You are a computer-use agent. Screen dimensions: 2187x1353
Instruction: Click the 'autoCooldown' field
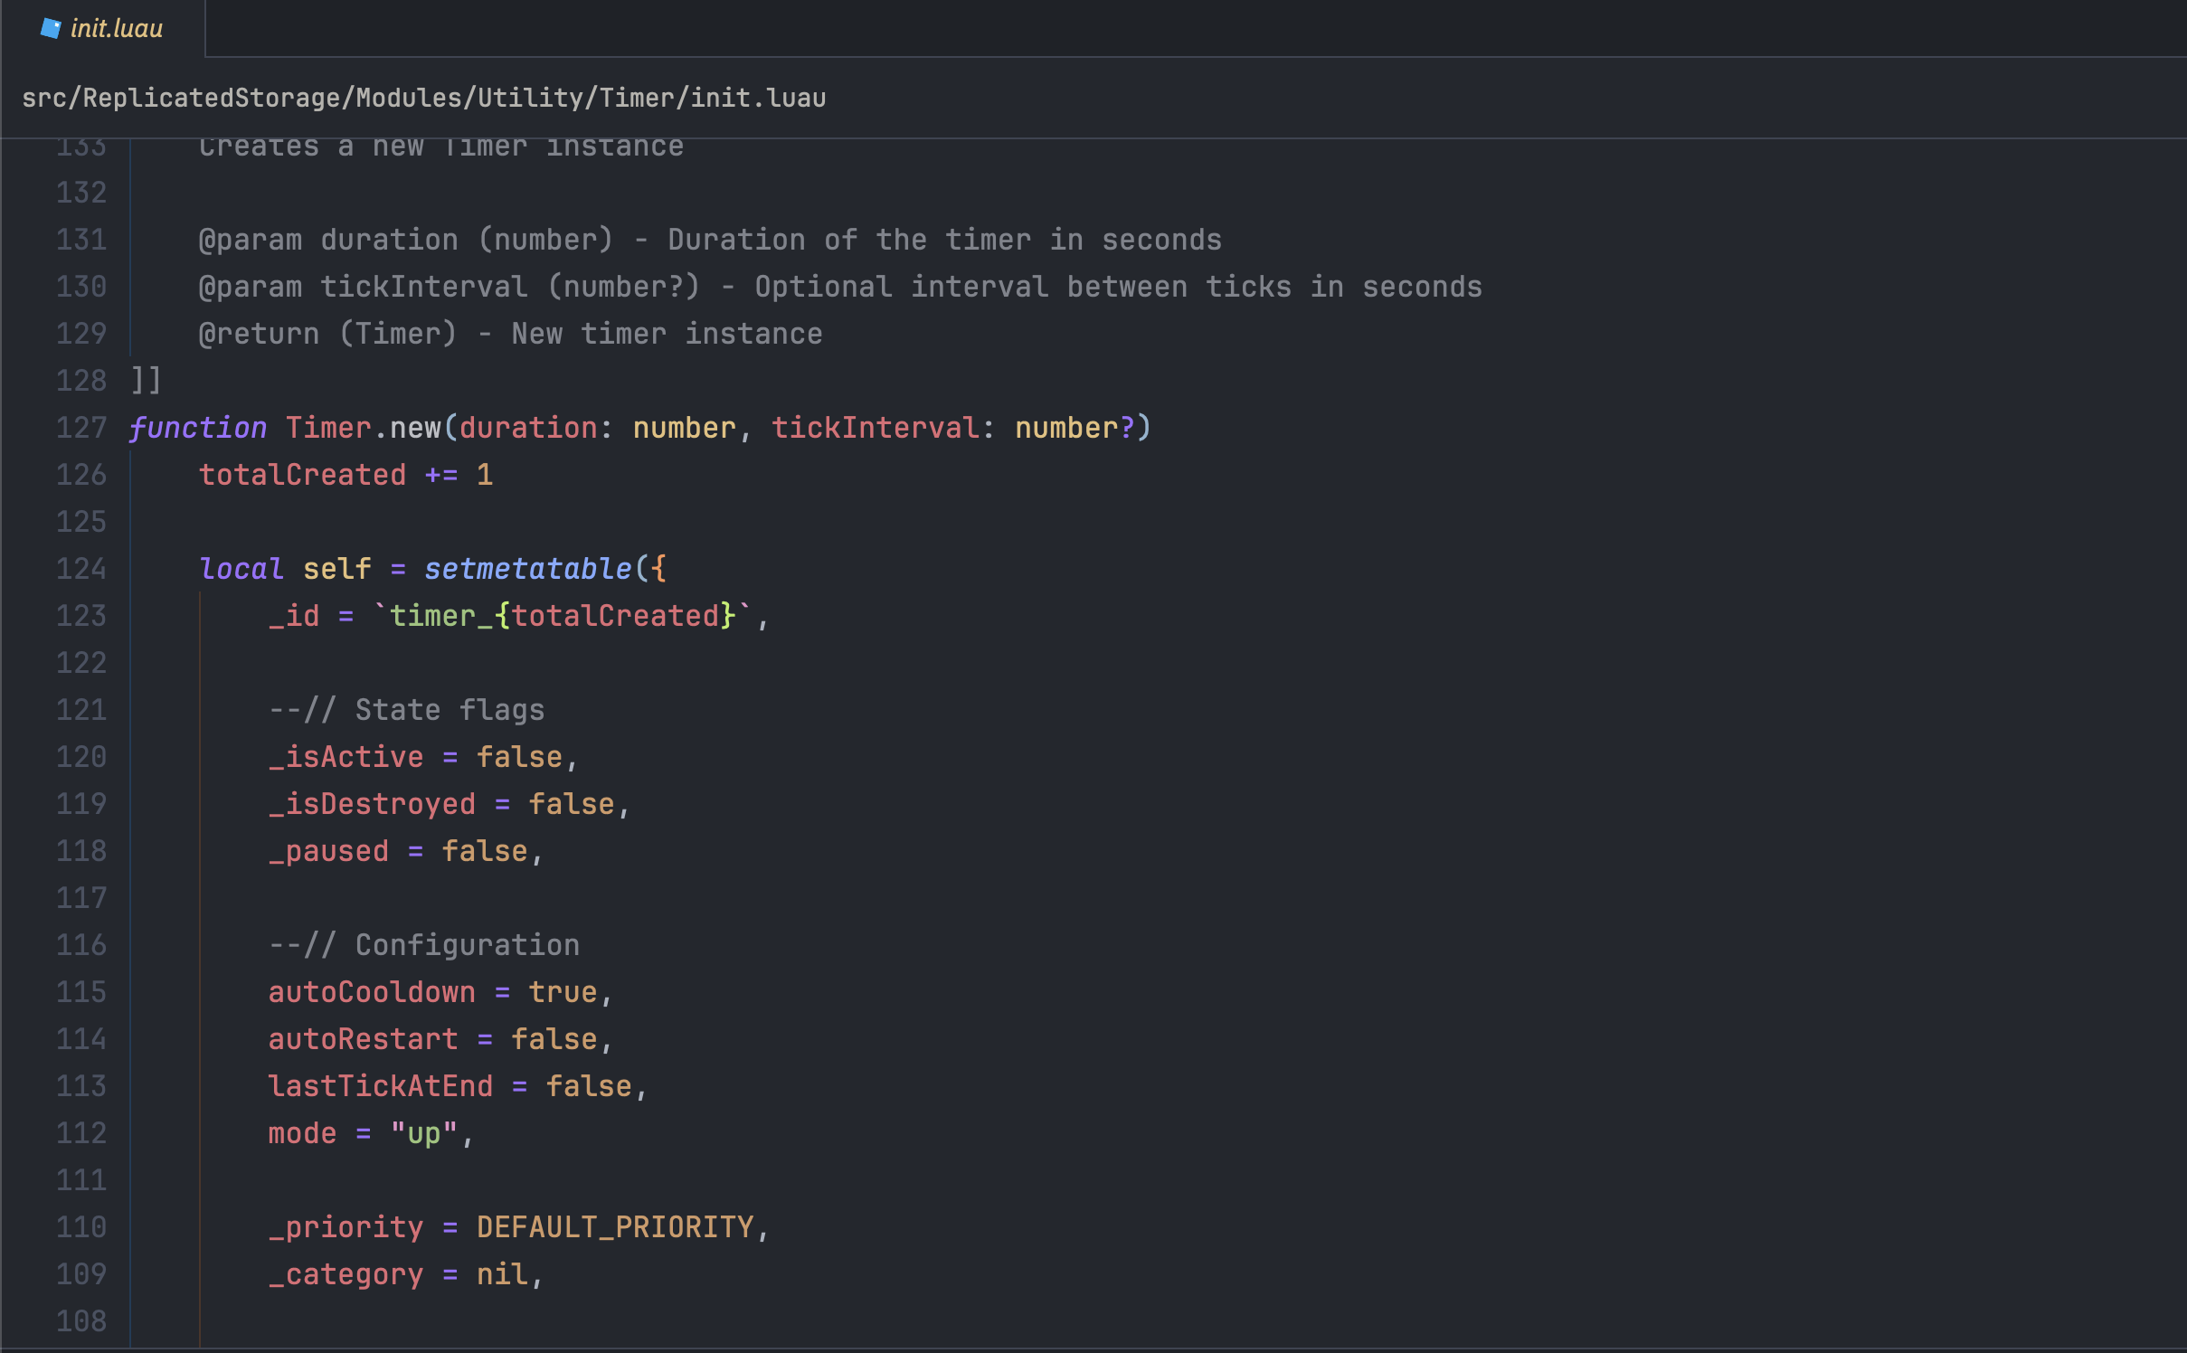pyautogui.click(x=373, y=992)
